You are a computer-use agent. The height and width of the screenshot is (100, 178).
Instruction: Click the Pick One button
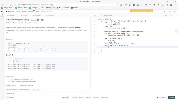click(x=65, y=97)
